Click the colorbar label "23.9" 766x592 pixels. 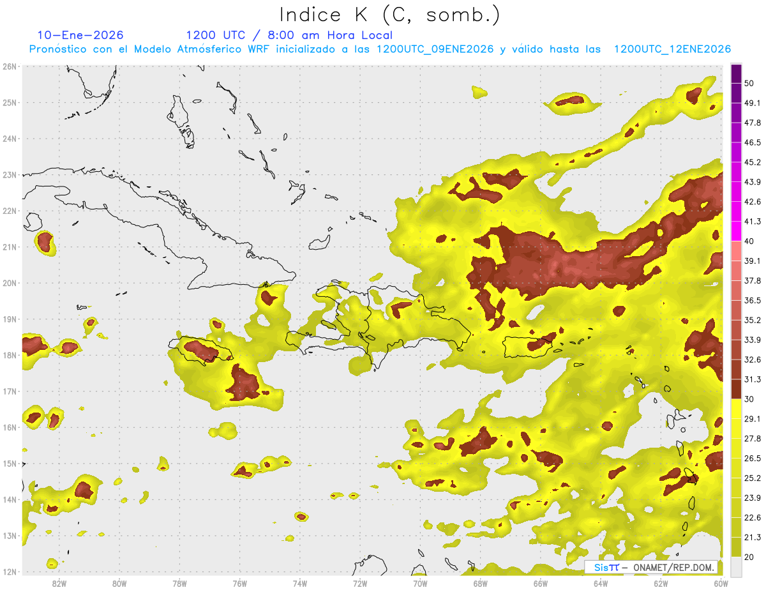pos(752,497)
